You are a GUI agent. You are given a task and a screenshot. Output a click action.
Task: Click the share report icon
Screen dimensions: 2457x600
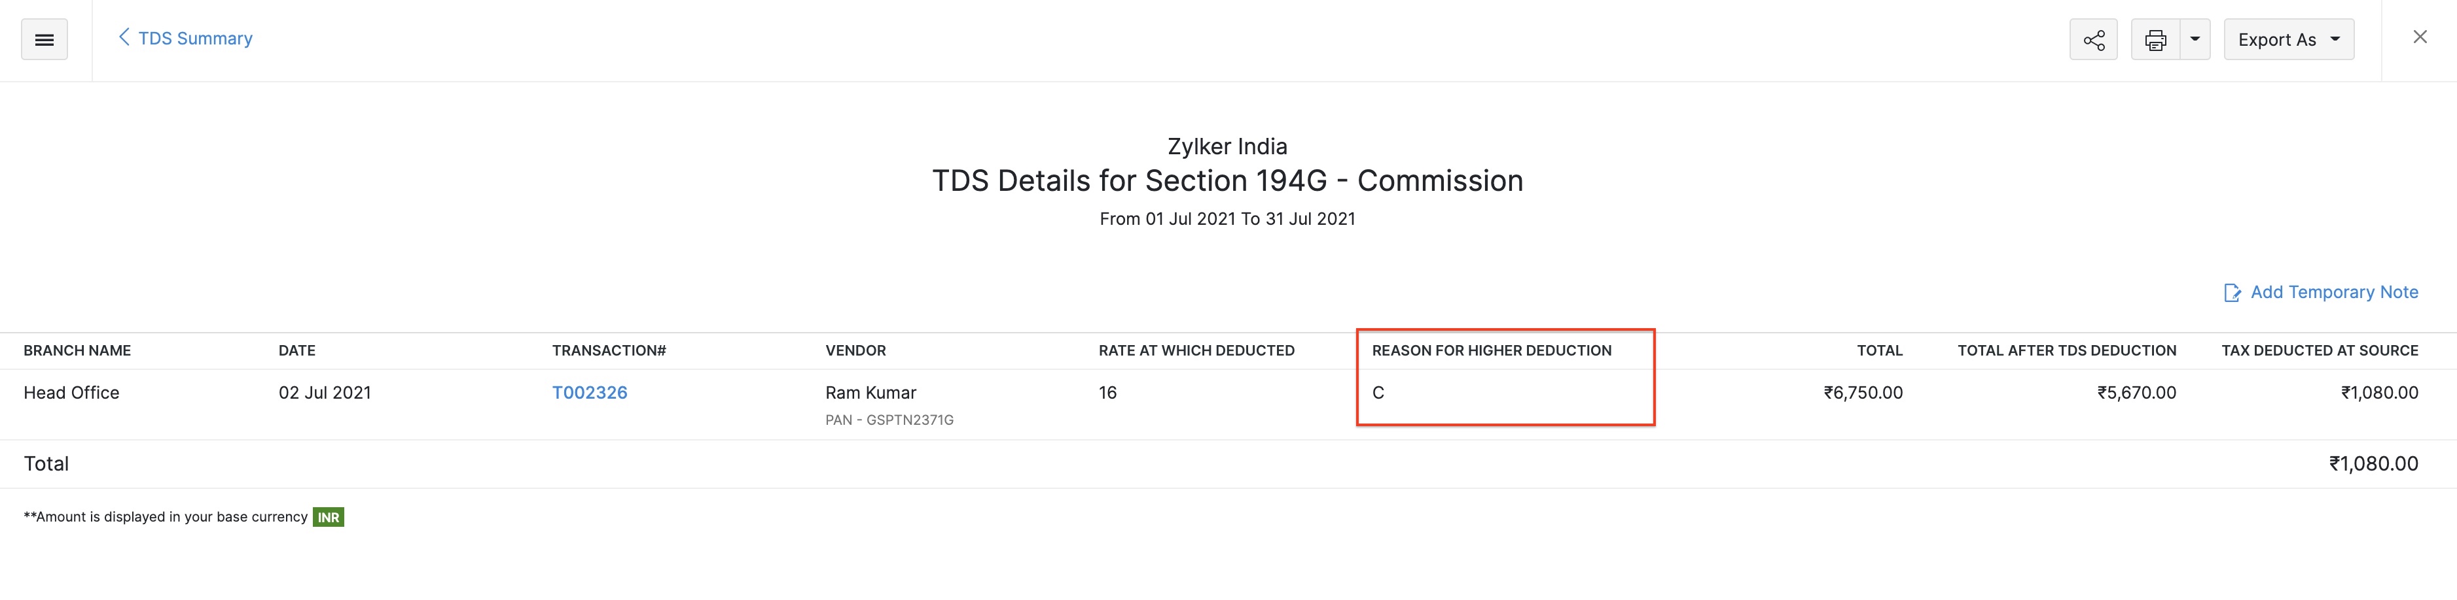(2094, 38)
